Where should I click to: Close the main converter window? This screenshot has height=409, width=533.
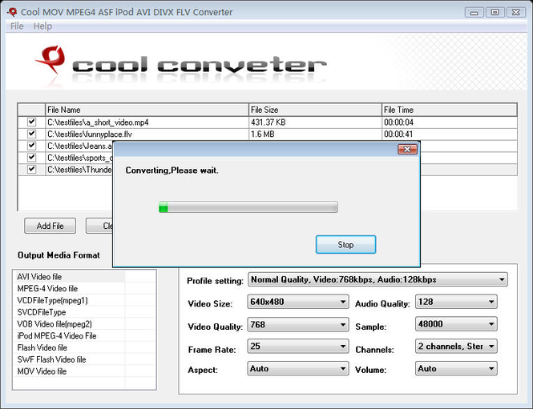tap(516, 13)
